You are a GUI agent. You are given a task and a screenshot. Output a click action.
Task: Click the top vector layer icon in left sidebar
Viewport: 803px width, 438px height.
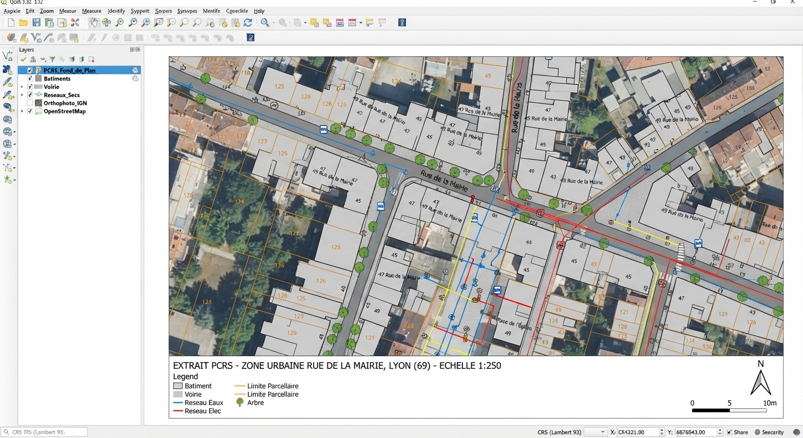(x=7, y=56)
